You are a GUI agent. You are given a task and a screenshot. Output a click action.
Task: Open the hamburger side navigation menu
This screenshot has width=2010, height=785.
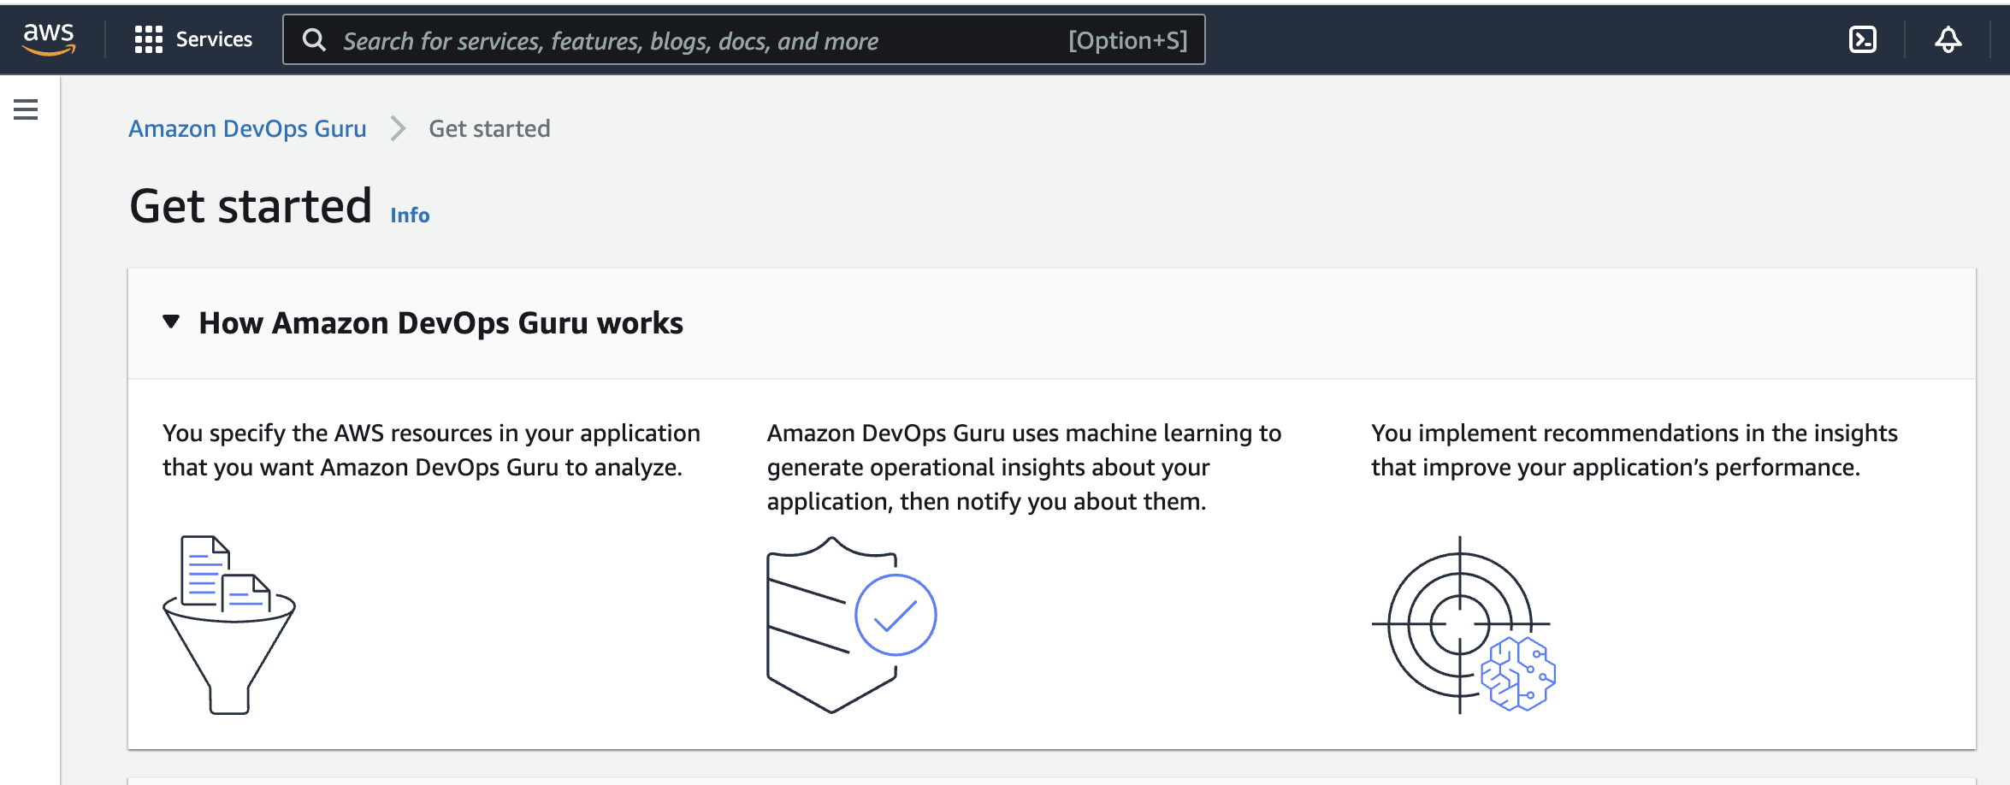pos(26,109)
